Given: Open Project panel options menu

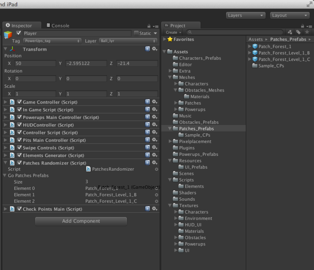Looking at the screenshot, I should pos(309,26).
